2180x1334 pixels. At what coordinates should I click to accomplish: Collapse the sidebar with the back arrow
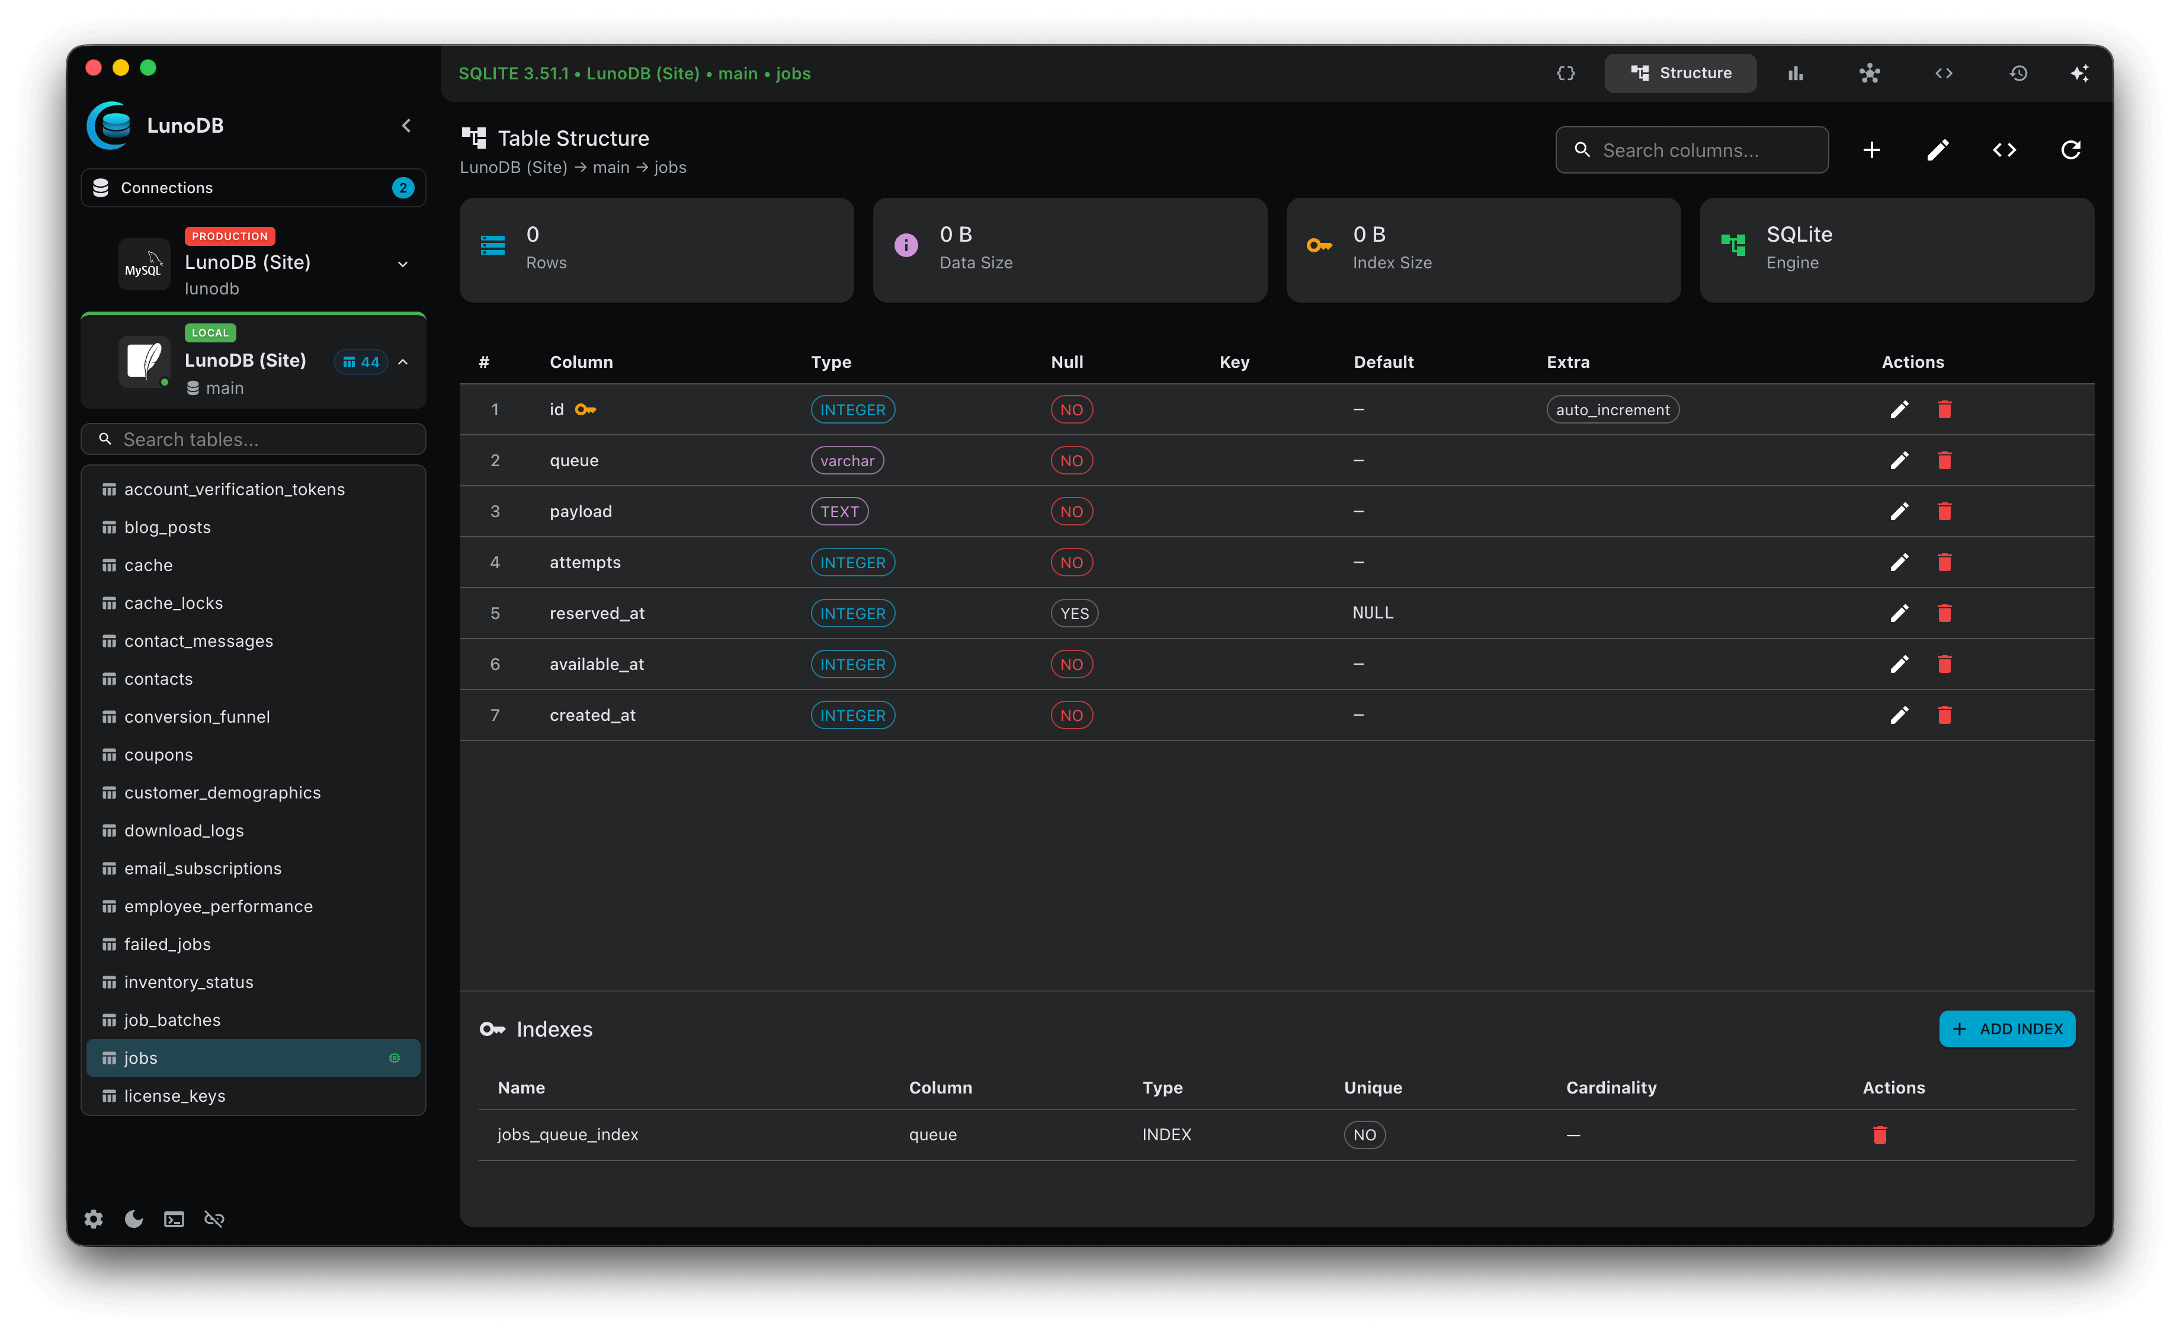[406, 125]
